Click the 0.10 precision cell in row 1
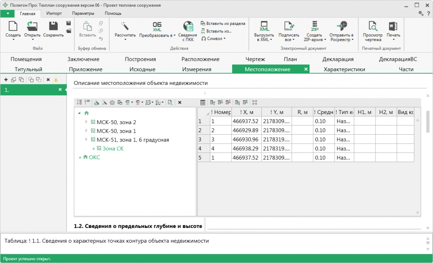Screen dimensions: 433x263 (x=323, y=121)
